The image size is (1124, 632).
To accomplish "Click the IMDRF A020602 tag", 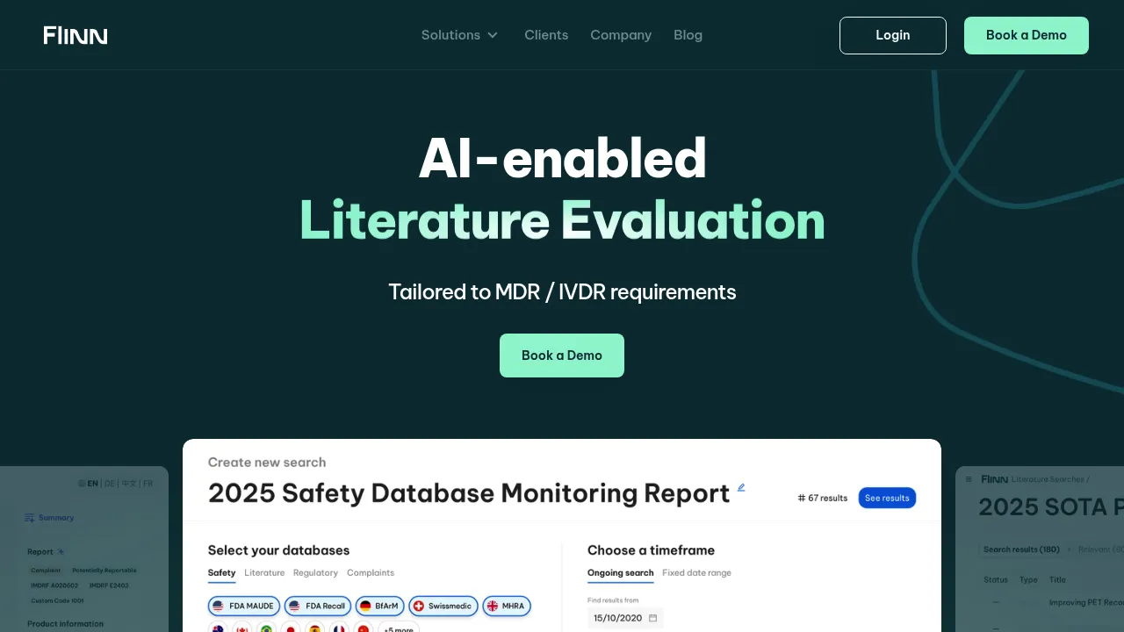I will click(54, 585).
